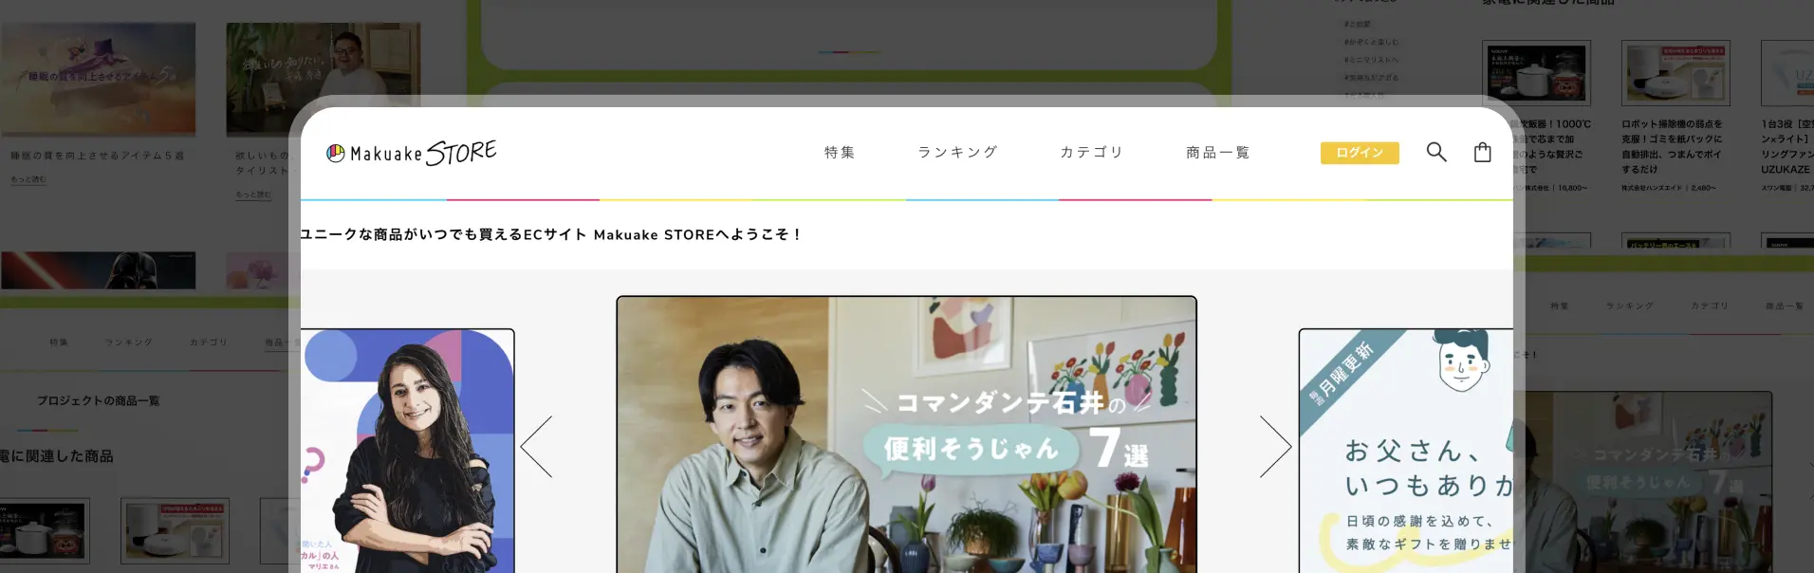Viewport: 1814px width, 573px height.
Task: Open the 特集 menu item
Action: [840, 152]
